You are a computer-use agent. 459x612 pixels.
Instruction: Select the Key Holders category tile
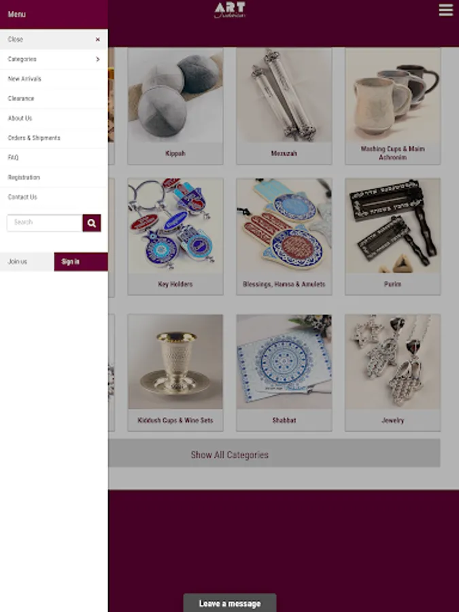click(175, 237)
